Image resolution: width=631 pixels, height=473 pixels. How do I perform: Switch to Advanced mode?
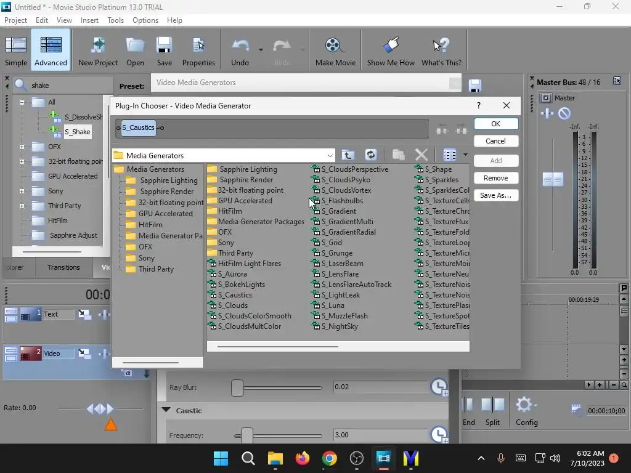51,51
